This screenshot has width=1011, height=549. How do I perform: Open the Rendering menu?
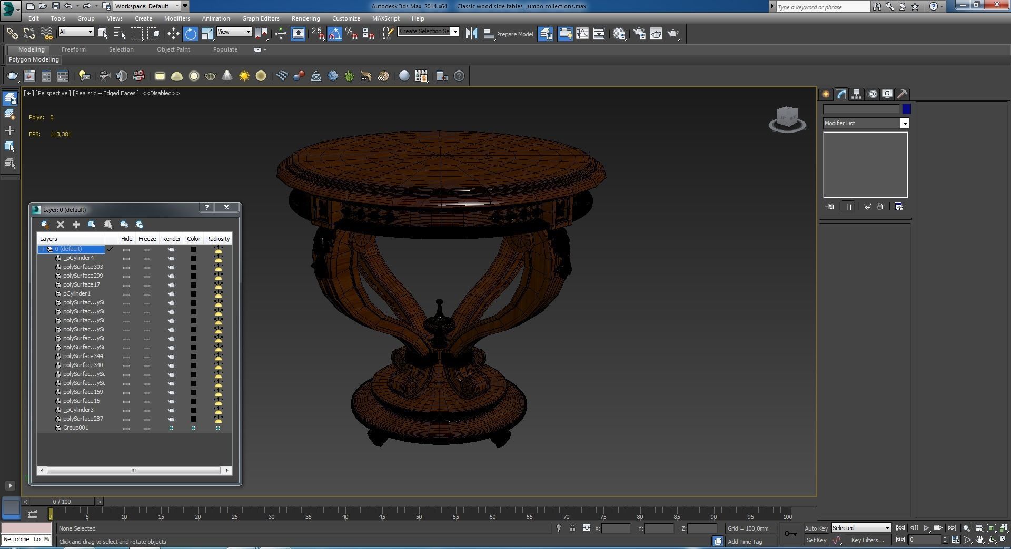click(x=305, y=18)
